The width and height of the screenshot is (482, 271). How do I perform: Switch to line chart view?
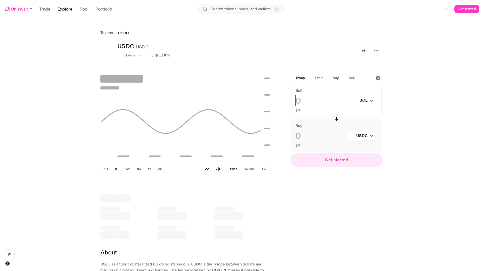click(x=207, y=169)
